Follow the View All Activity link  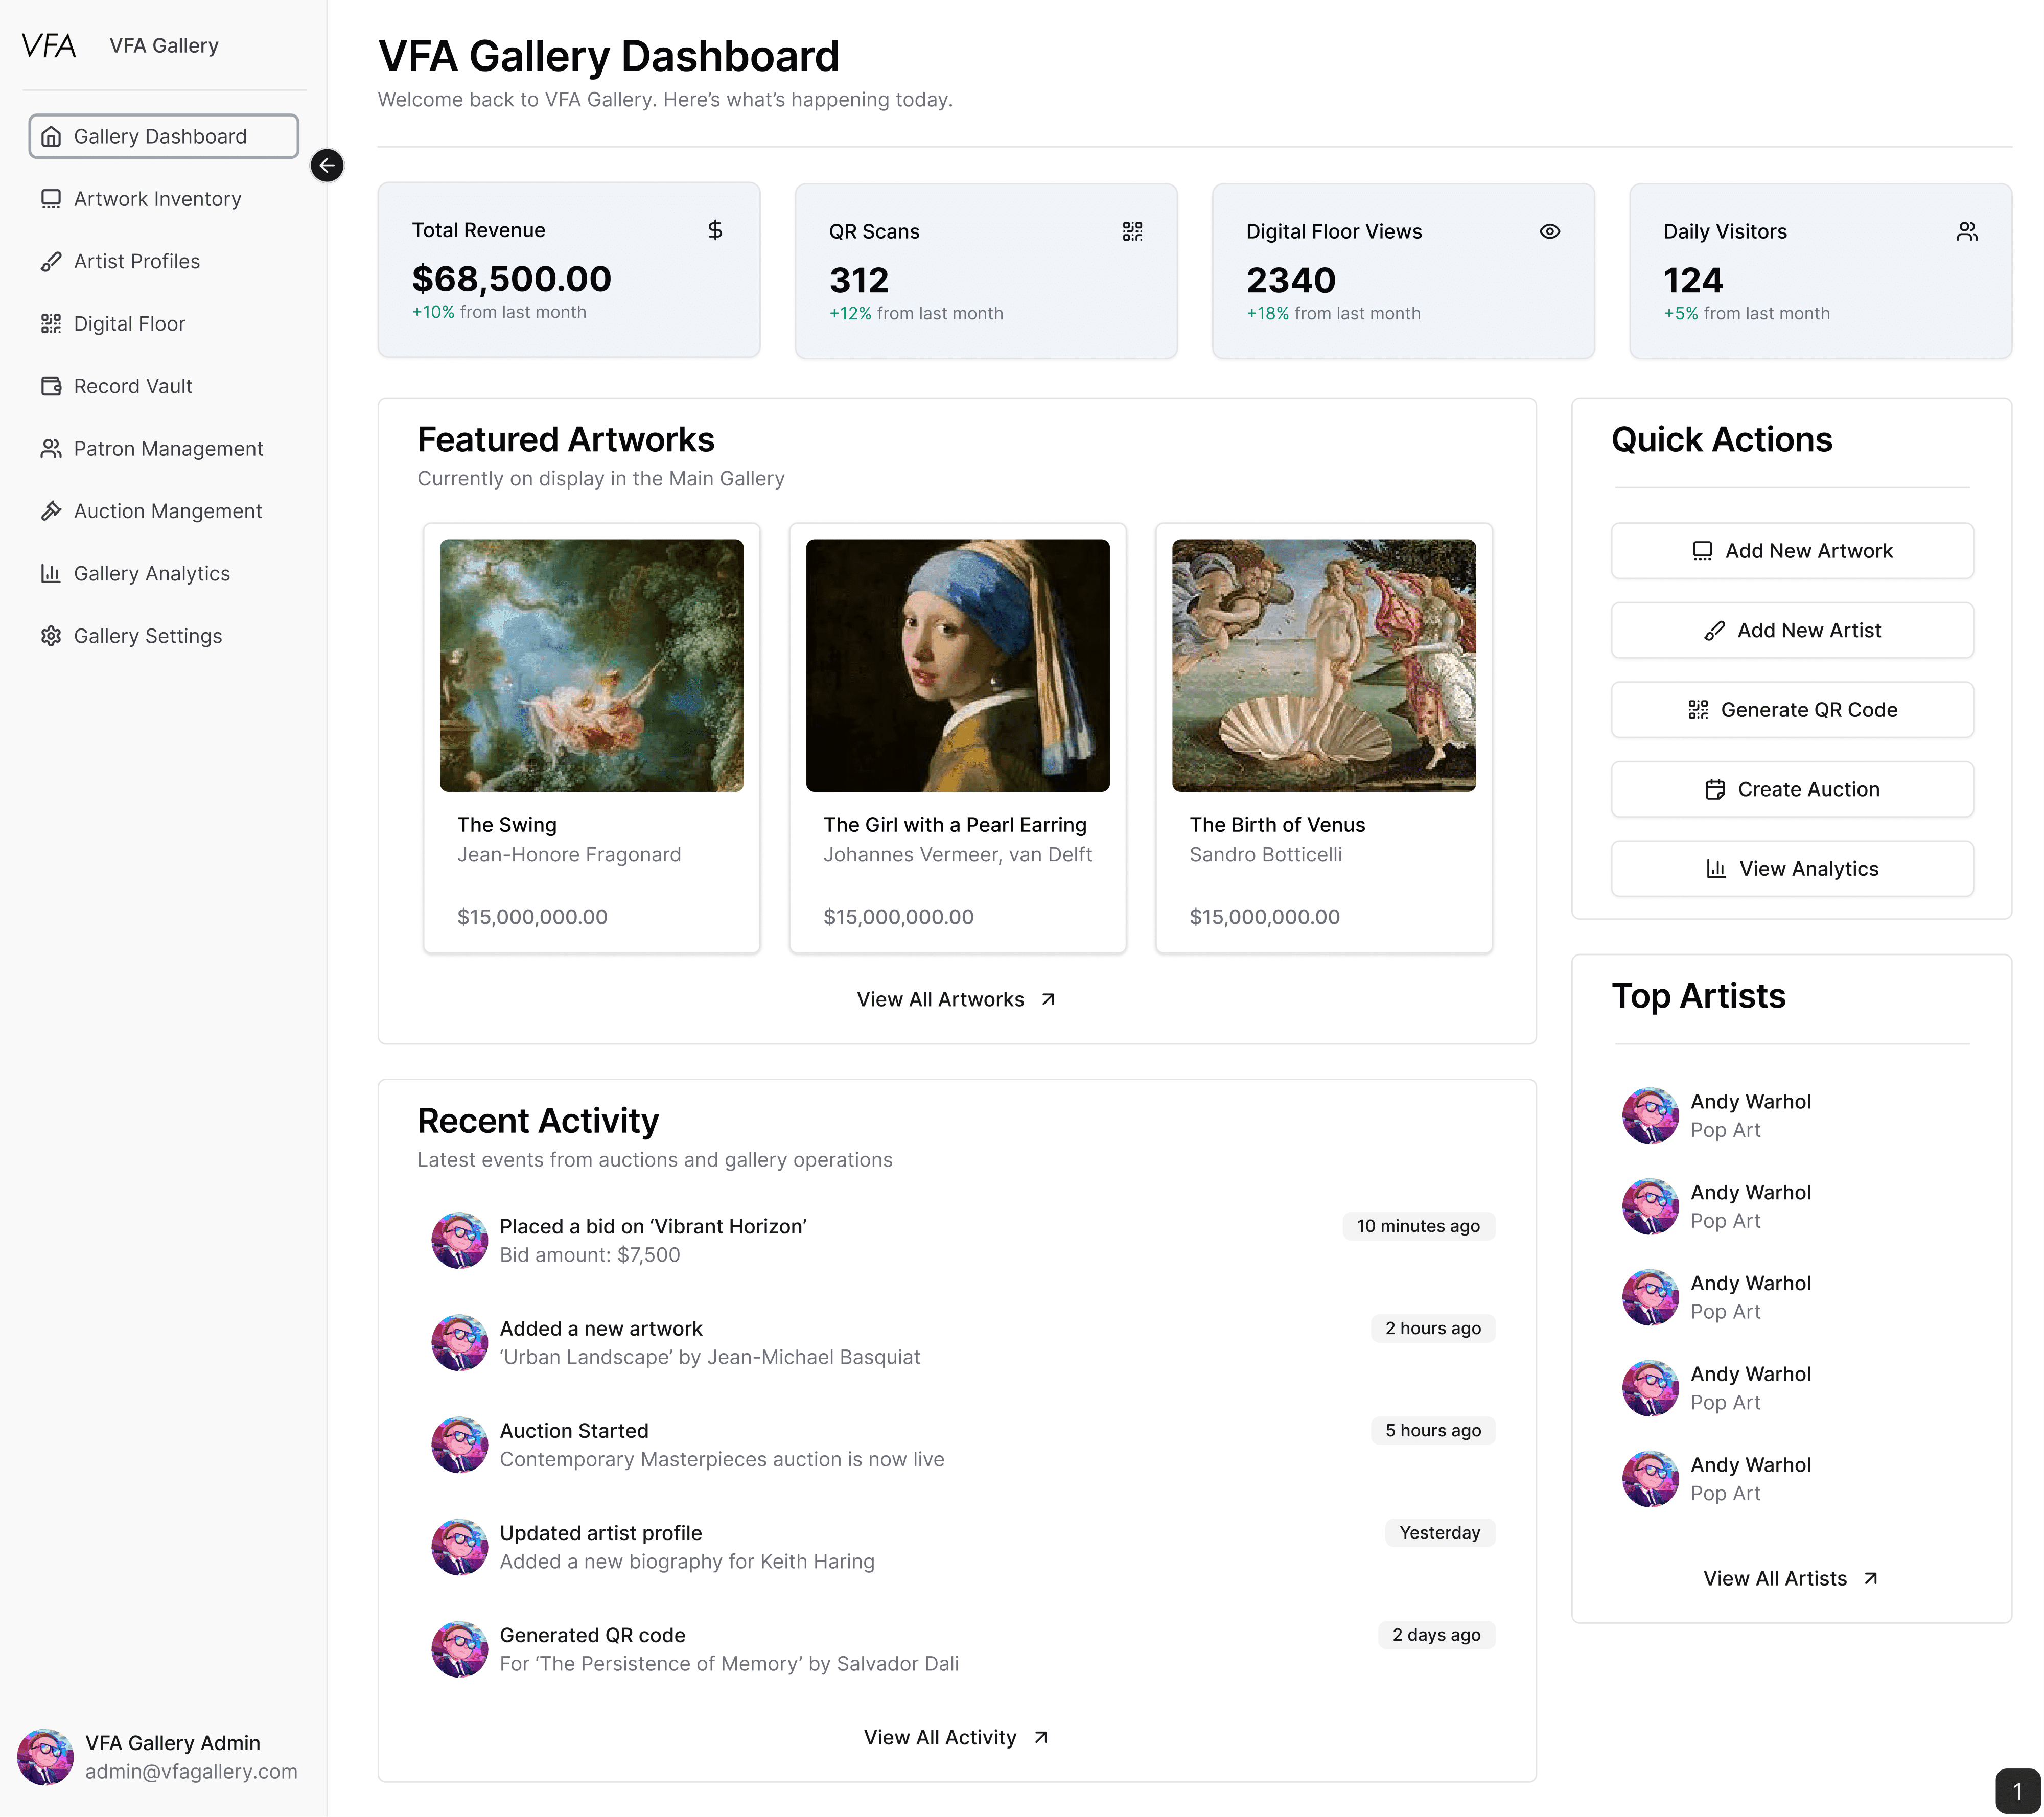pyautogui.click(x=955, y=1737)
